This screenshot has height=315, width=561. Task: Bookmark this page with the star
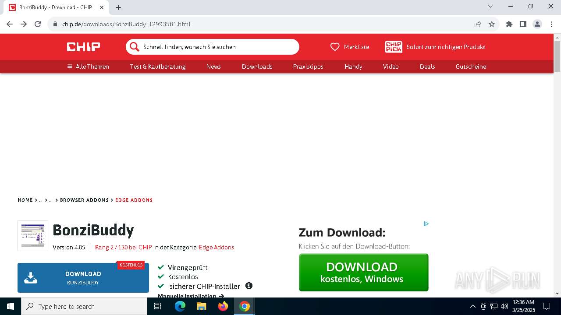point(492,24)
